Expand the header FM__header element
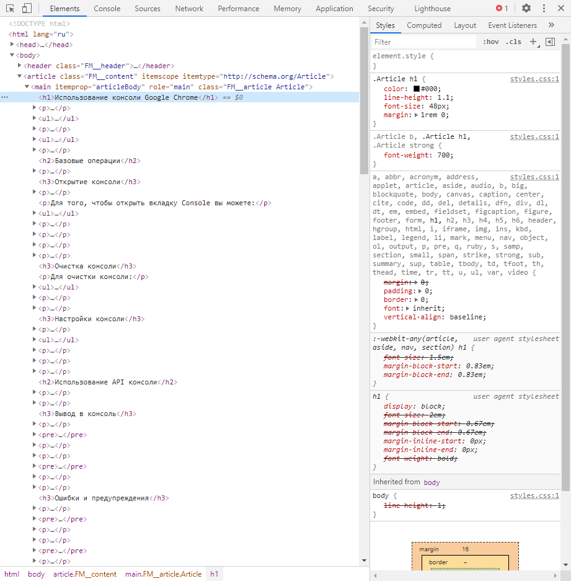Image resolution: width=571 pixels, height=581 pixels. pos(20,66)
